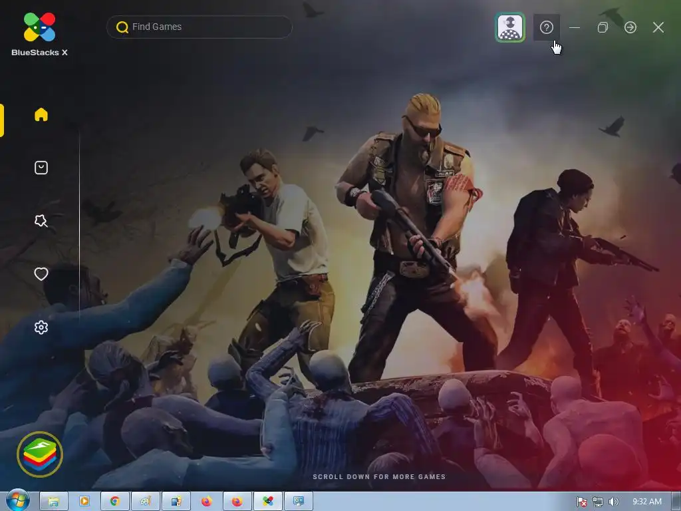Click the BlueStacks X logo
681x511 pixels.
click(39, 35)
